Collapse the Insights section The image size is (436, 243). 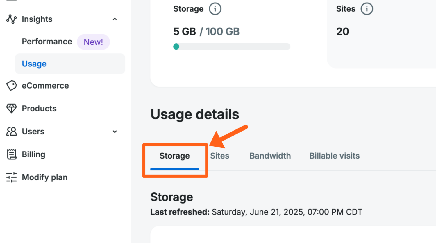point(115,19)
